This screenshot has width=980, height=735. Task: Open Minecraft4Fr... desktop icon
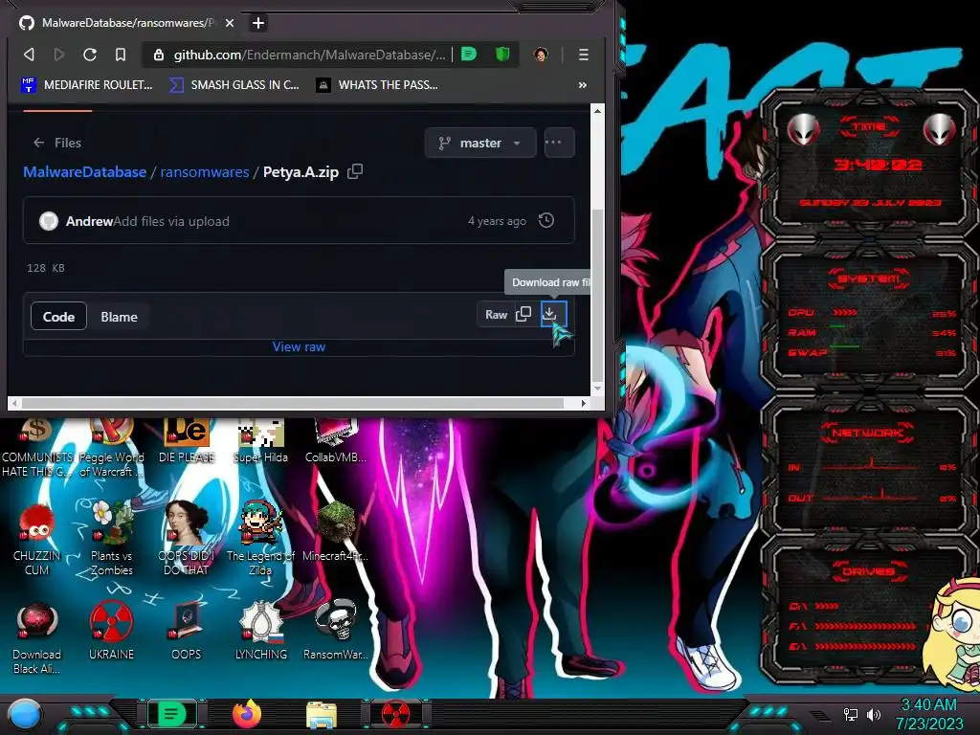point(336,531)
